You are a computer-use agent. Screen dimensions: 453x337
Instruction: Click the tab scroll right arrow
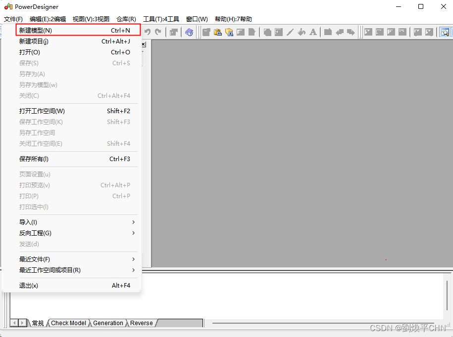[22, 323]
